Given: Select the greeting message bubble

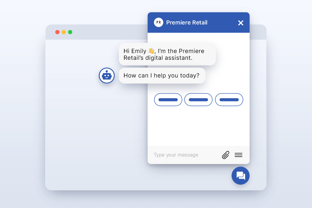Looking at the screenshot, I should click(167, 54).
